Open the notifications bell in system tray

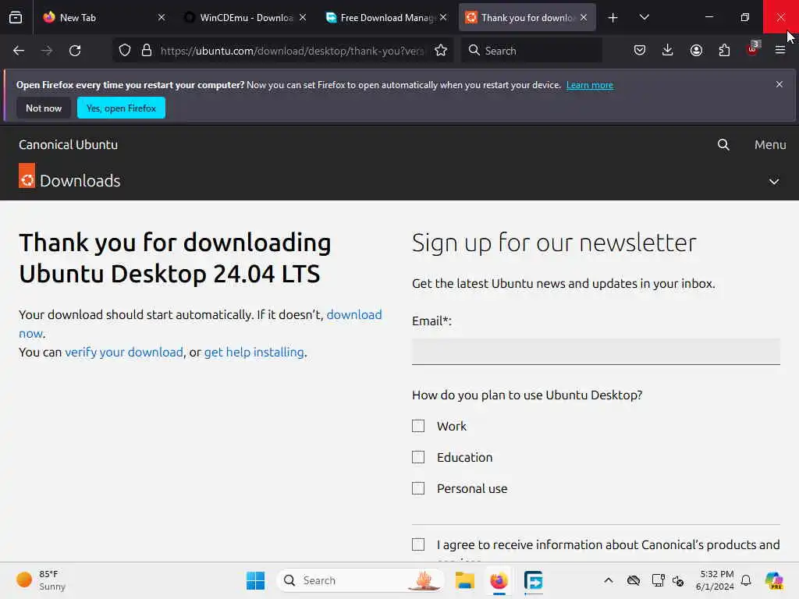tap(746, 580)
